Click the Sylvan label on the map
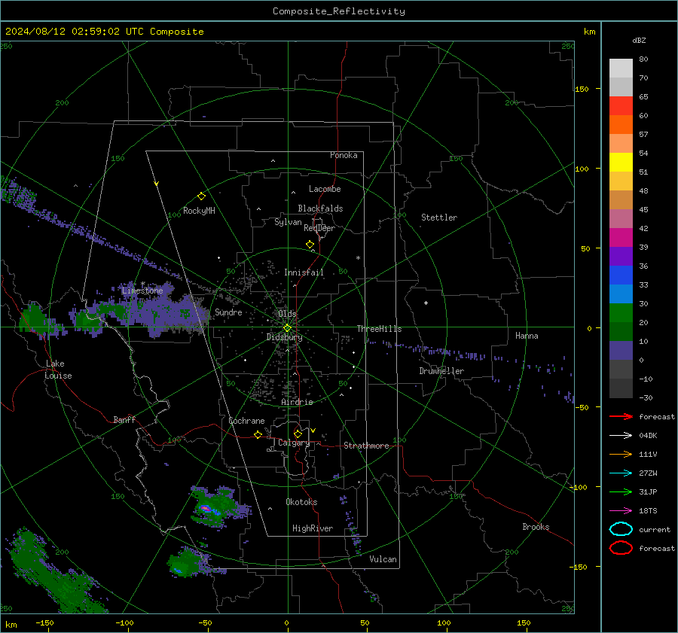The image size is (678, 633). point(288,222)
